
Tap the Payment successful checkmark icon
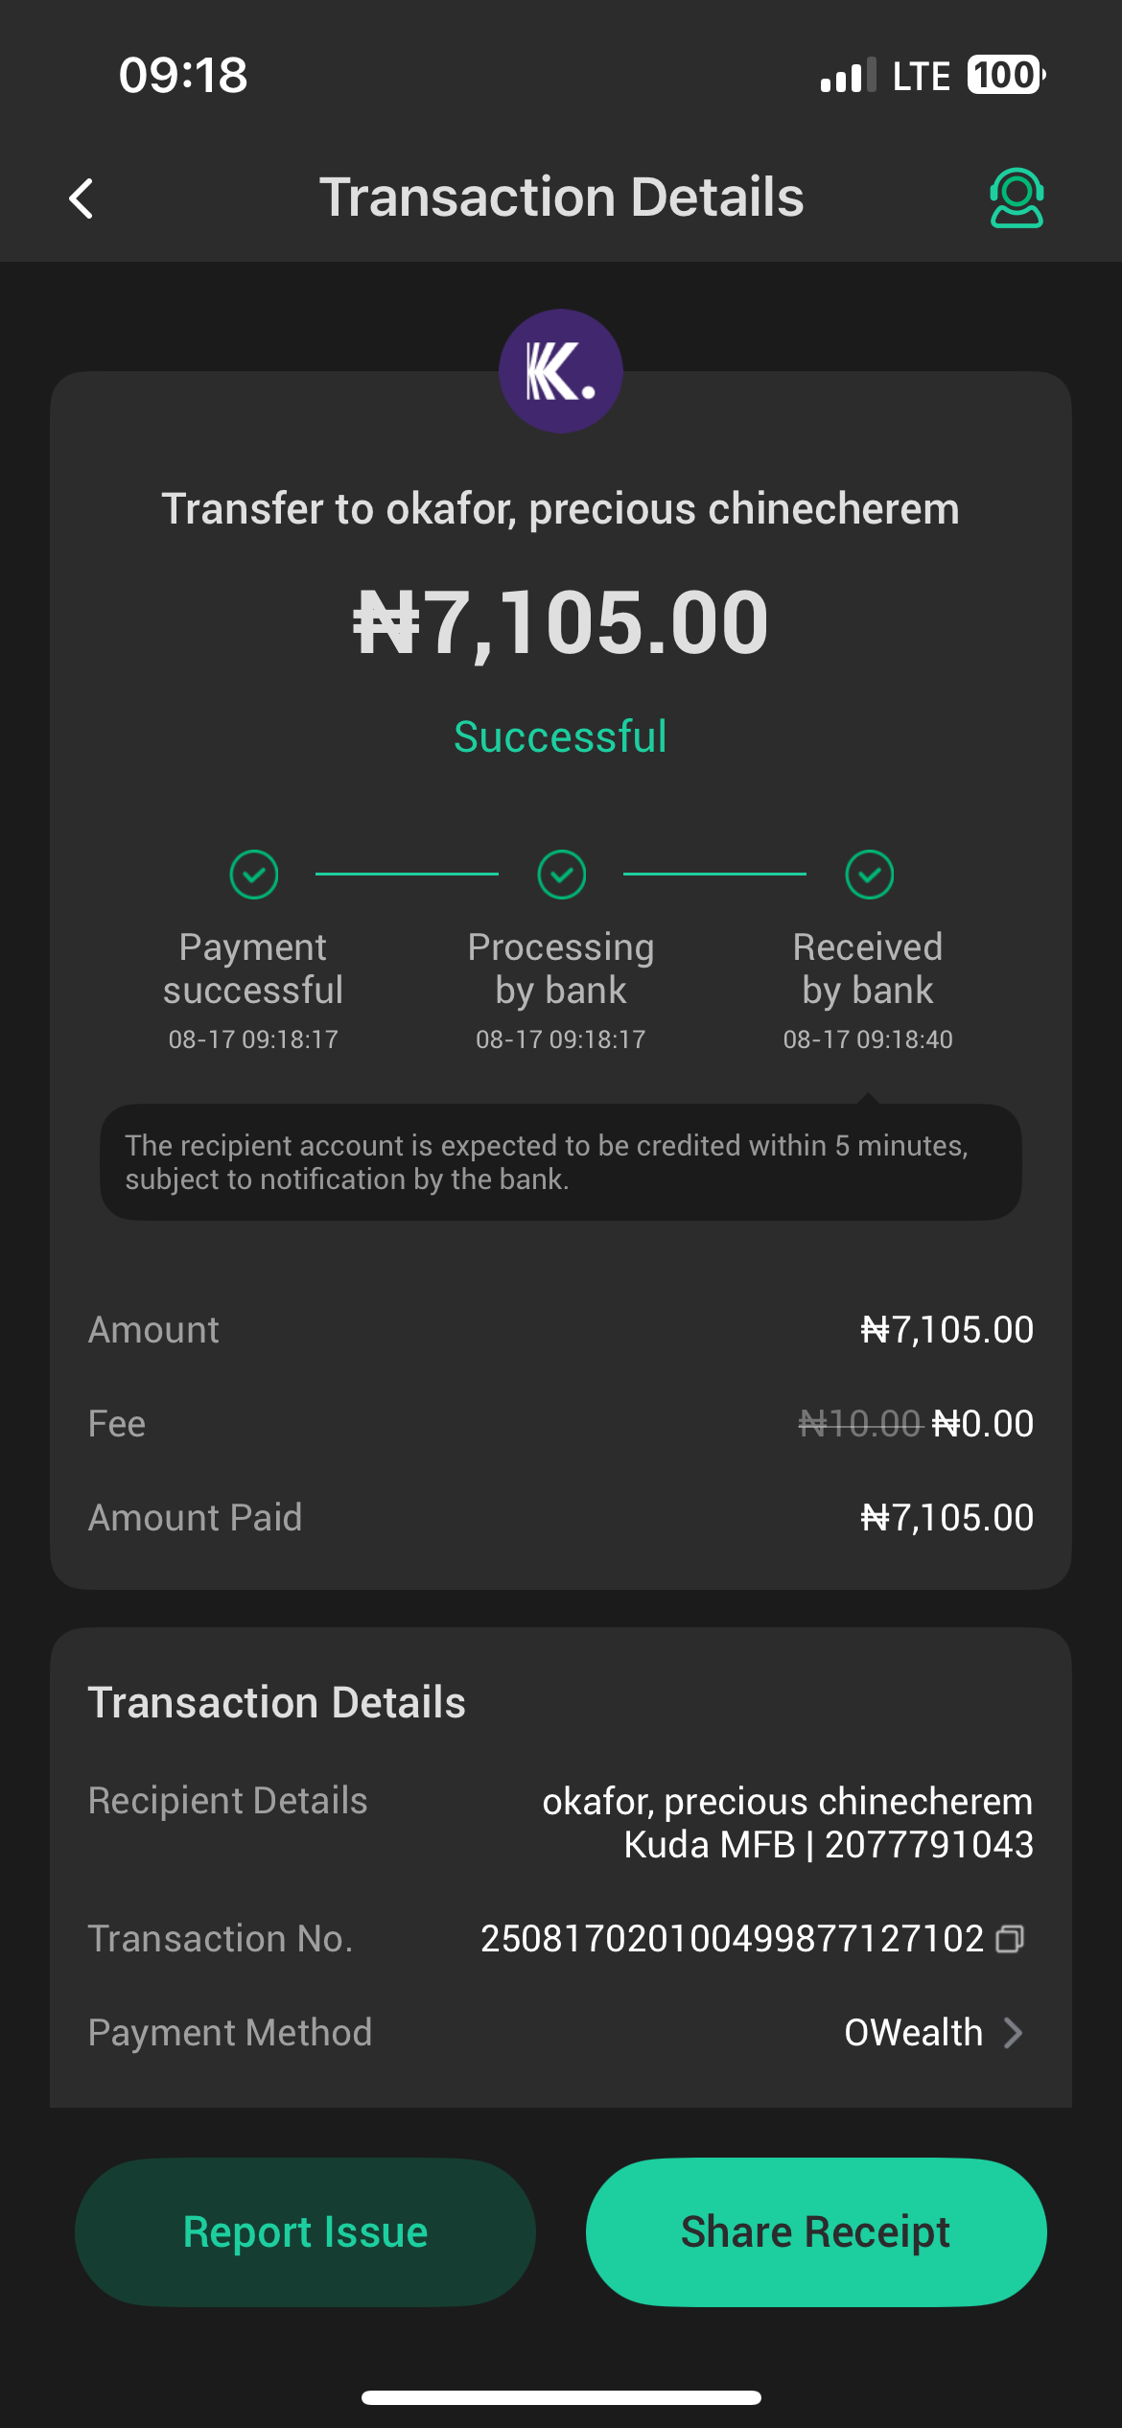tap(253, 875)
